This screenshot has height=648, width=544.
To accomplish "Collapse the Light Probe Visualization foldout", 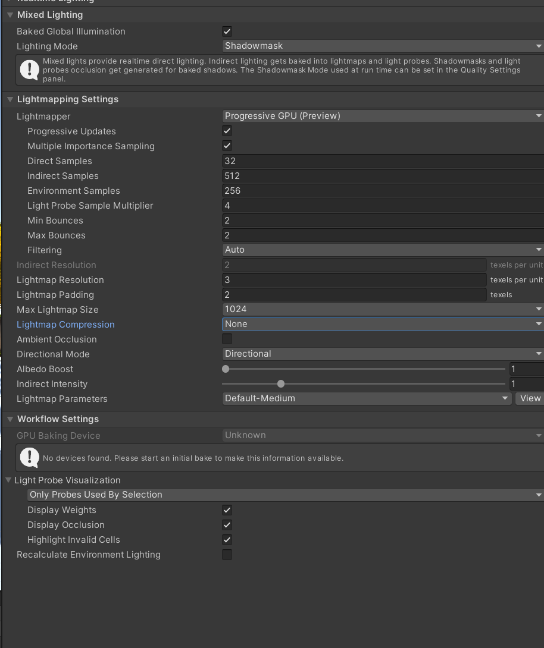I will (x=8, y=480).
